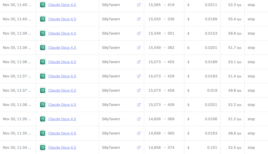Open Claude Opus 4.5 link costing 0.0211
The width and height of the screenshot is (268, 154).
tap(62, 5)
